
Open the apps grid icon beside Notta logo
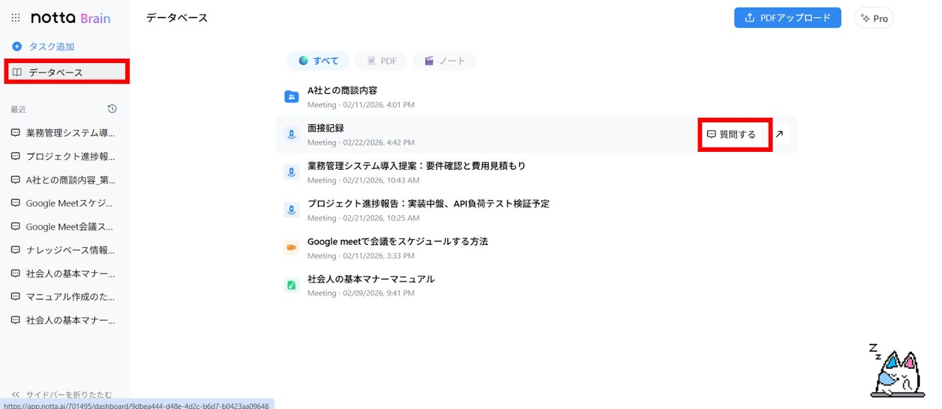[x=16, y=18]
